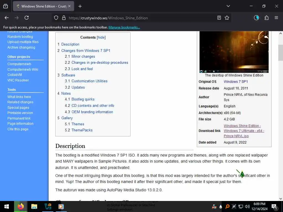Open Windows 7 SP1 infobox link
This screenshot has height=212, width=283.
pyautogui.click(x=236, y=82)
